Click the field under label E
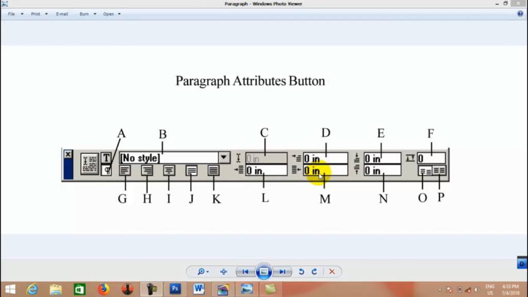 (382, 158)
